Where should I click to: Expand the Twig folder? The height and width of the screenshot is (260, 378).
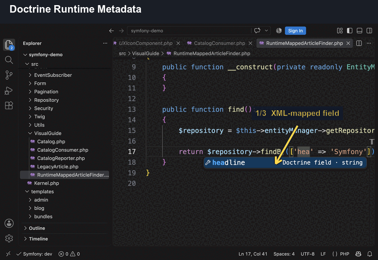point(39,117)
